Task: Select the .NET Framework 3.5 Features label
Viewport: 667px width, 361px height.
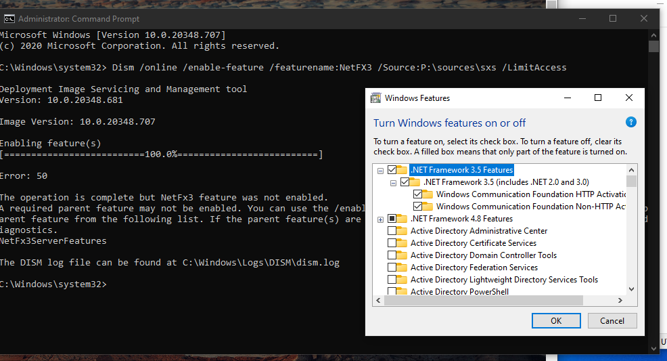Action: click(x=461, y=170)
